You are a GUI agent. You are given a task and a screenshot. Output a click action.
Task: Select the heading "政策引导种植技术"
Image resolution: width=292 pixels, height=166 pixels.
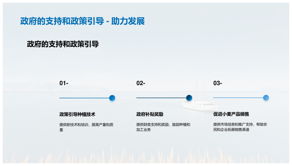77,115
